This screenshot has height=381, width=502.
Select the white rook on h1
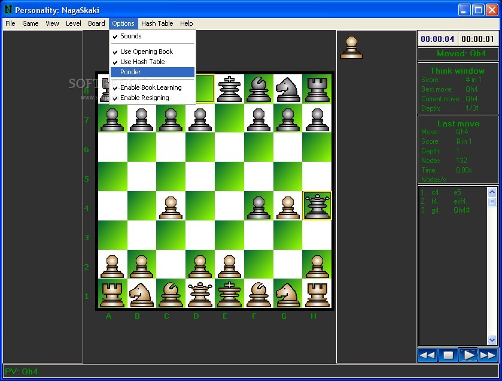pyautogui.click(x=317, y=294)
